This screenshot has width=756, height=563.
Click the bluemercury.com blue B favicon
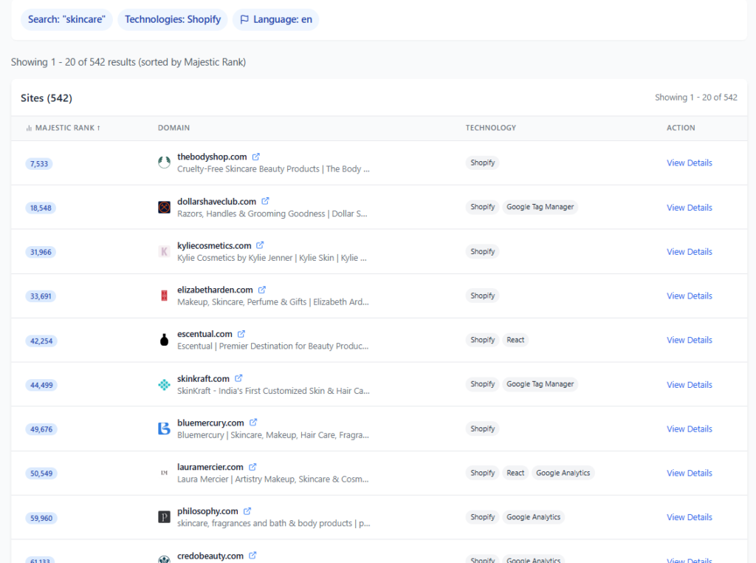click(x=164, y=429)
